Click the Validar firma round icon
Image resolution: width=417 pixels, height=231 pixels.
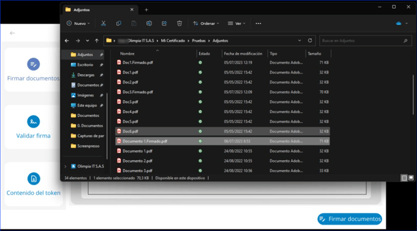[34, 121]
